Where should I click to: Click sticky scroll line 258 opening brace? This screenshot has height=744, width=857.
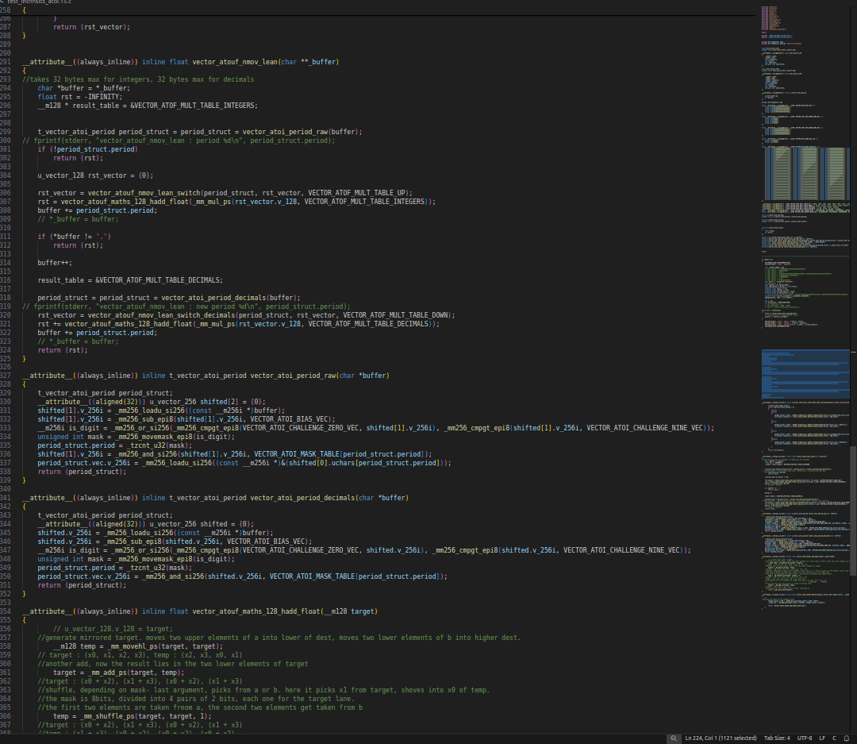(24, 10)
